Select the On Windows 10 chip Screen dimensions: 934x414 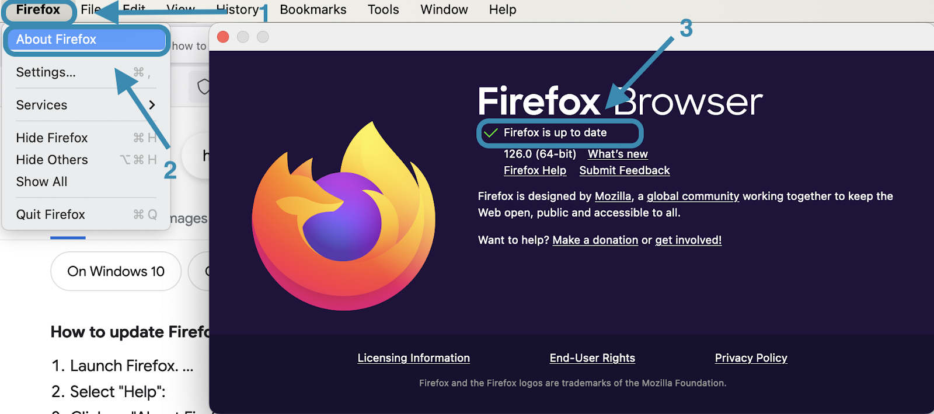(116, 272)
